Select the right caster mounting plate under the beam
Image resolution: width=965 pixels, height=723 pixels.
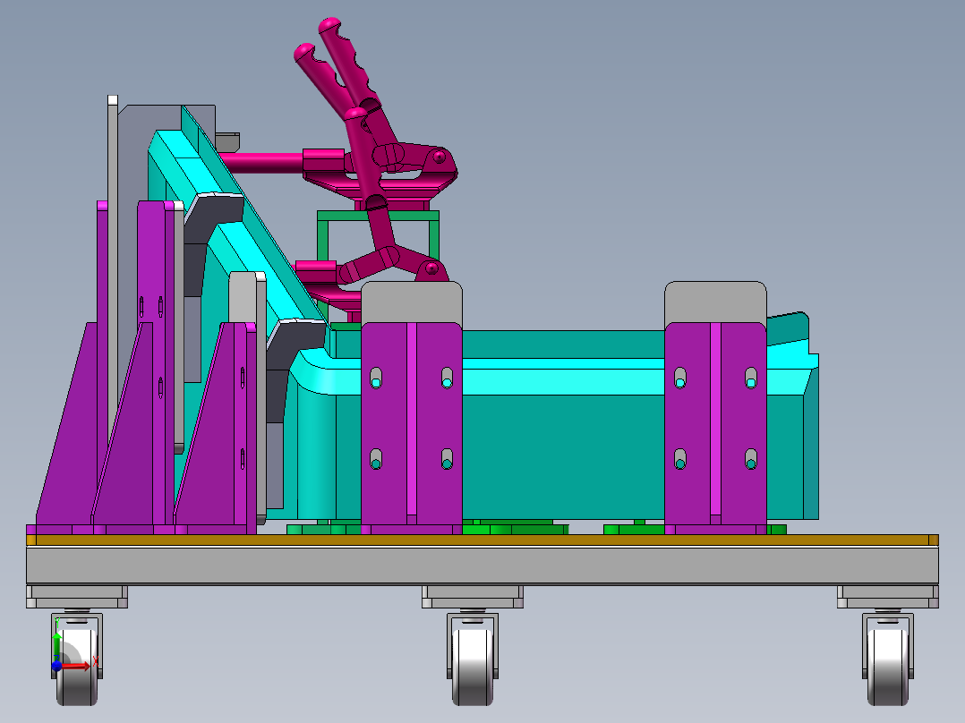click(x=887, y=596)
